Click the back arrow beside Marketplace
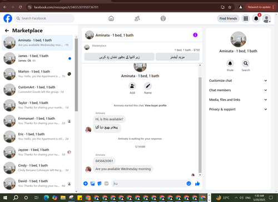The height and width of the screenshot is (202, 278). point(7,31)
